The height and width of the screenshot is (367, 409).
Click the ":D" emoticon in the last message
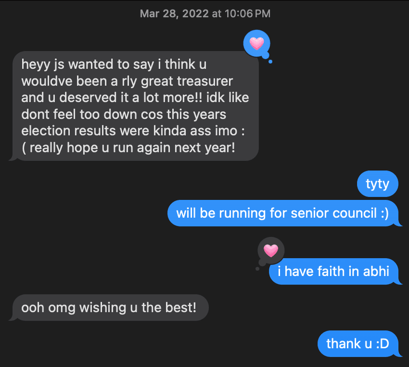pos(382,343)
